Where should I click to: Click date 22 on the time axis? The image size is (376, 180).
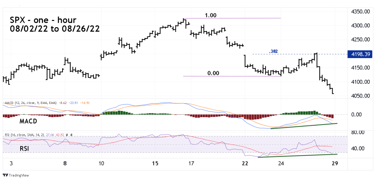click(x=245, y=163)
